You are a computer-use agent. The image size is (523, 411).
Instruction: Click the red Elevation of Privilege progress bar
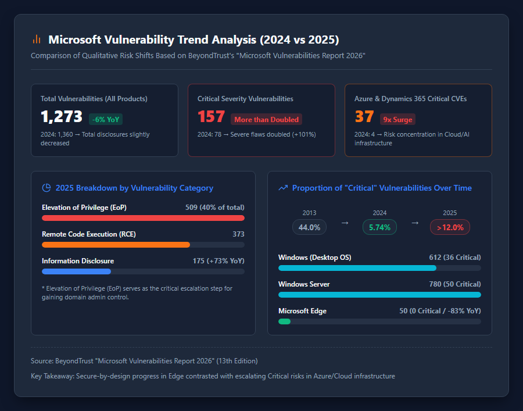(143, 218)
